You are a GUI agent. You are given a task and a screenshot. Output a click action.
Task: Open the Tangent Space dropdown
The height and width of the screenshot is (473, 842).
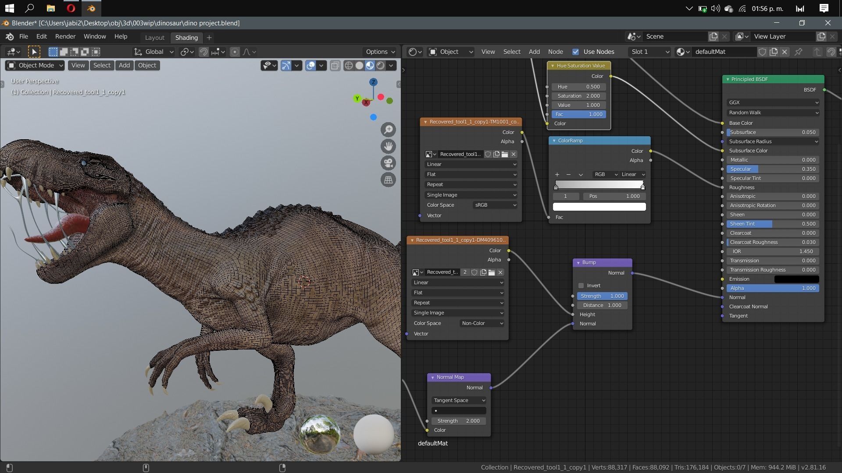pyautogui.click(x=459, y=400)
